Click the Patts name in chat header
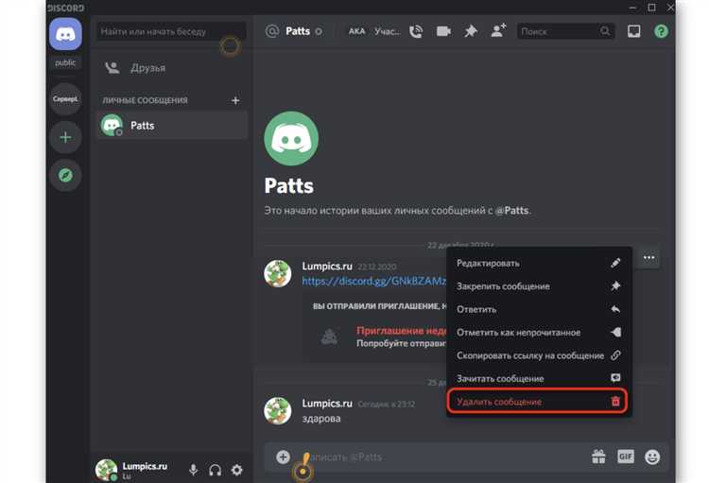709x483 pixels. [298, 31]
